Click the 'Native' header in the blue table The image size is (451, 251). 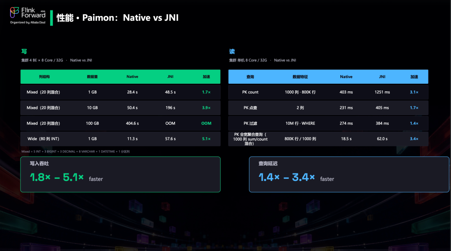(346, 77)
